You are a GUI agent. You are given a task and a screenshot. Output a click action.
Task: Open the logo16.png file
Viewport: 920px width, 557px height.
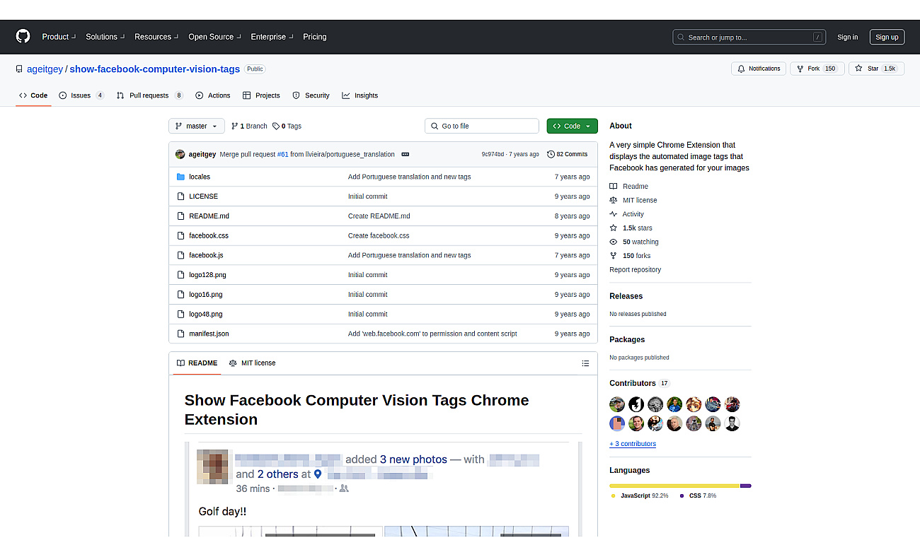(205, 295)
